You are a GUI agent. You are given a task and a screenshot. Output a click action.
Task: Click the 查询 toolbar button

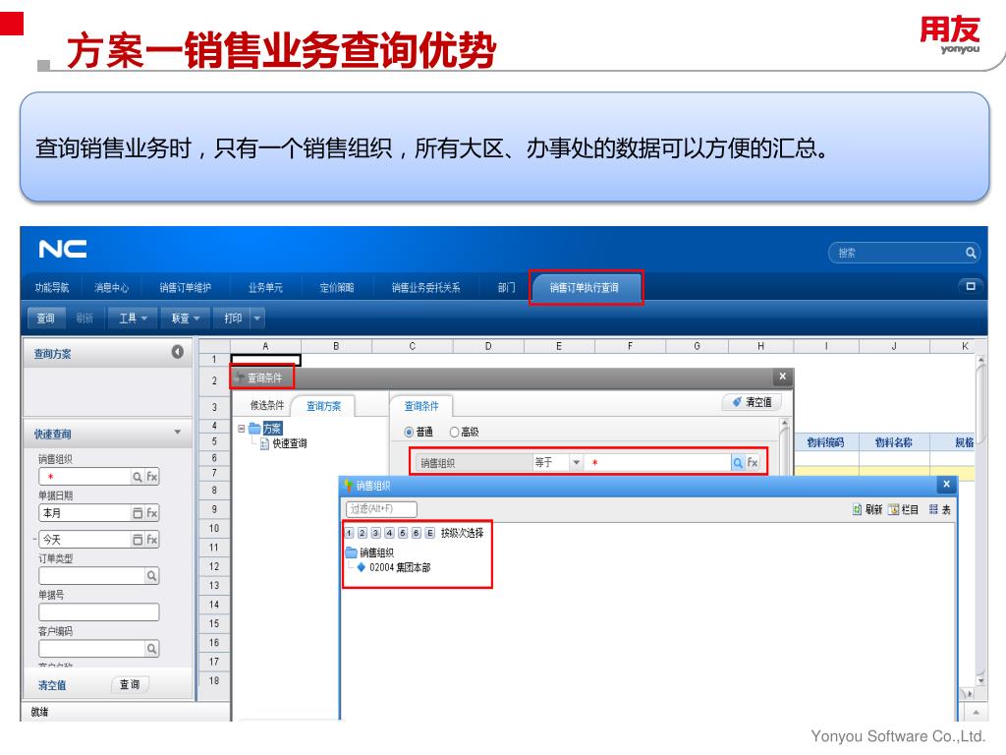point(45,318)
